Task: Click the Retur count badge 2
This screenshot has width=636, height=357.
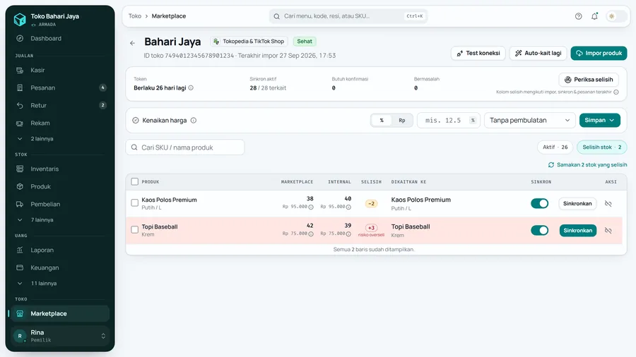Action: pos(102,106)
